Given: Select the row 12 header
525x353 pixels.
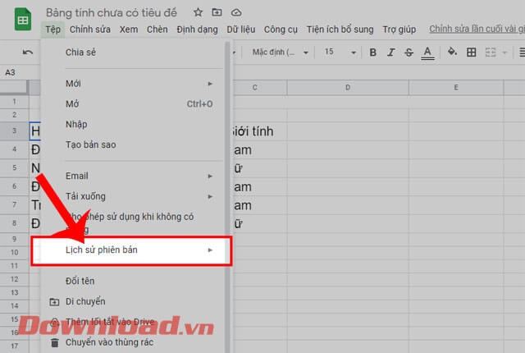Looking at the screenshot, I should pyautogui.click(x=15, y=279).
